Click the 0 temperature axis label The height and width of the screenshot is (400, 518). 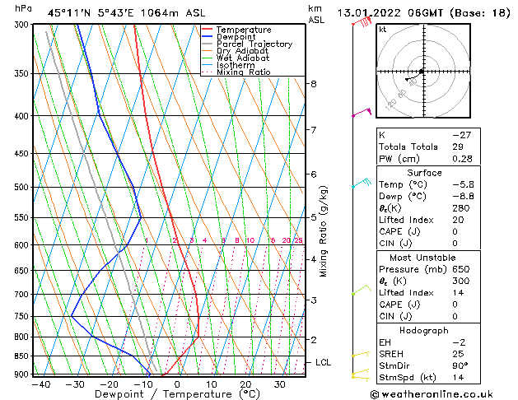(x=177, y=384)
